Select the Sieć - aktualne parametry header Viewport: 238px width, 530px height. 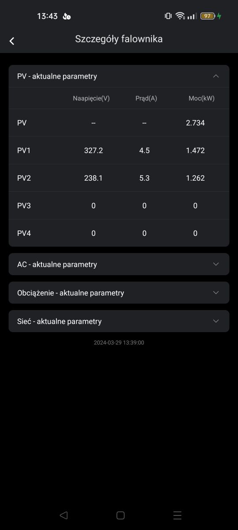point(119,321)
